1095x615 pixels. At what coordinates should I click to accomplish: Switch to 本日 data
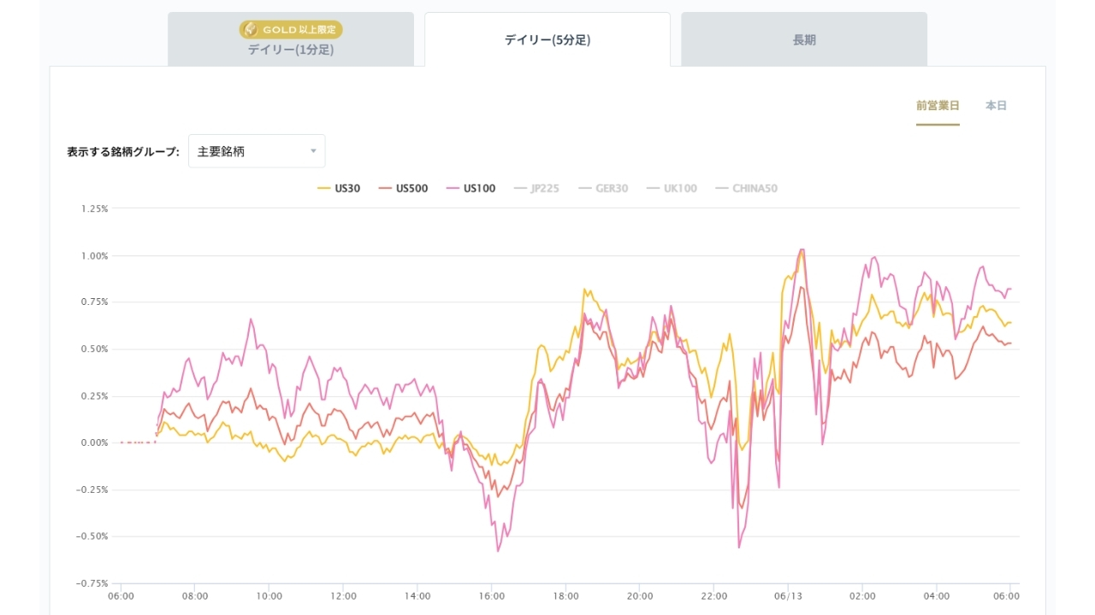[x=996, y=106]
